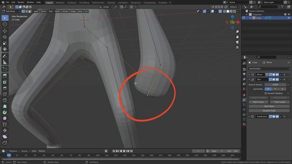Select the 3D Cursor tool
The height and width of the screenshot is (164, 292).
(5, 24)
